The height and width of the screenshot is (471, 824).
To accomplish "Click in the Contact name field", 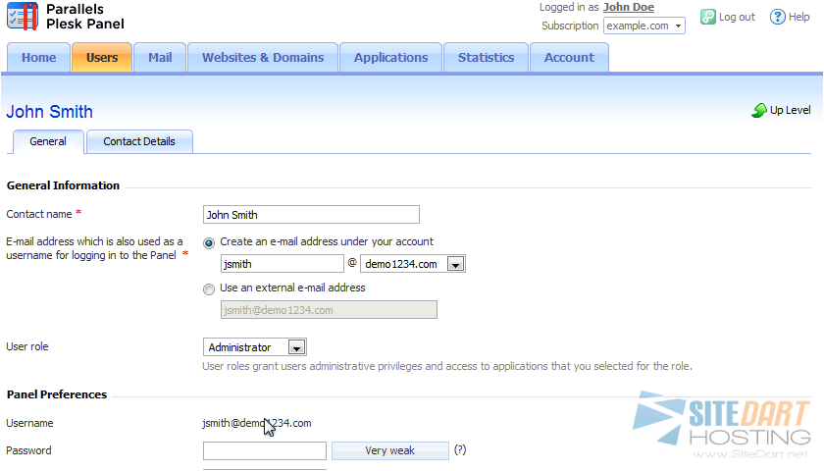I will [311, 215].
